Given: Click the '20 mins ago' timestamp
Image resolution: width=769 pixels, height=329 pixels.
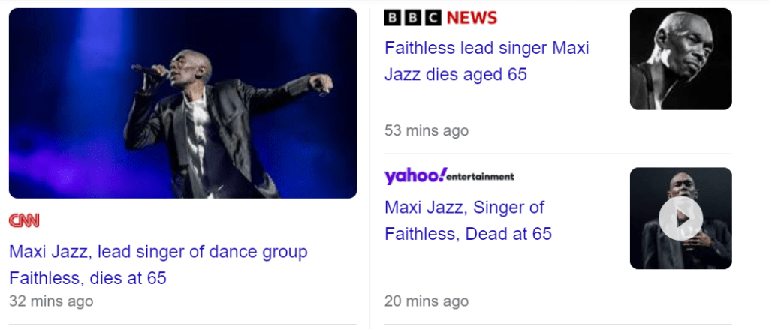Looking at the screenshot, I should [426, 301].
